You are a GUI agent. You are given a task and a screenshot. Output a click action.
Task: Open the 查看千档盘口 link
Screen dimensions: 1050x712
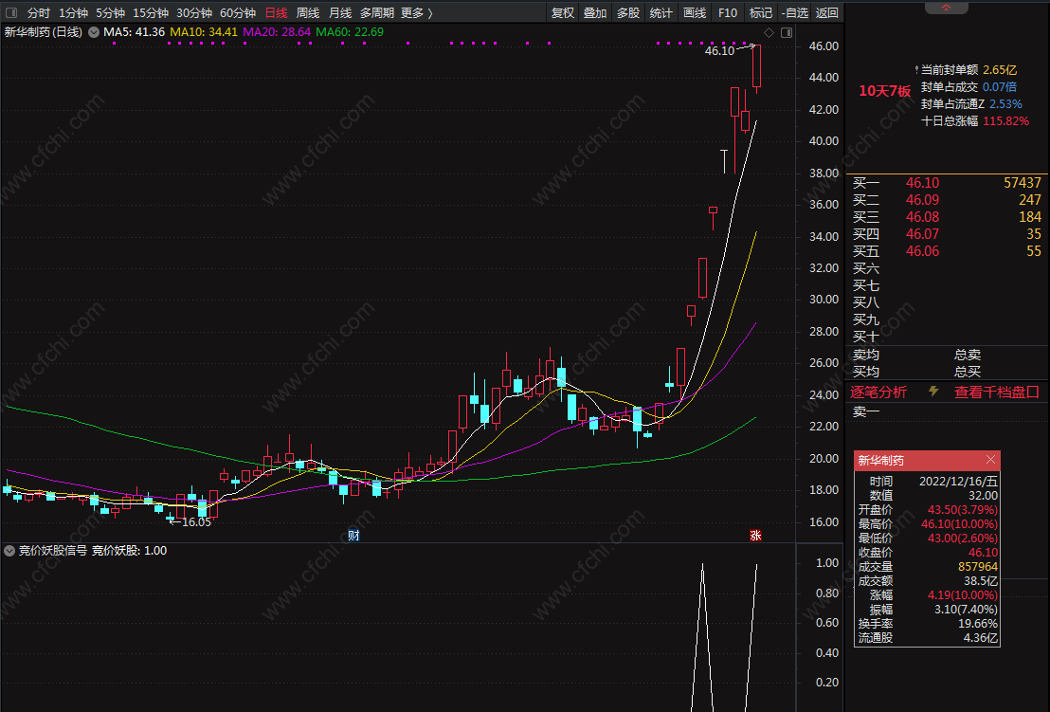996,393
